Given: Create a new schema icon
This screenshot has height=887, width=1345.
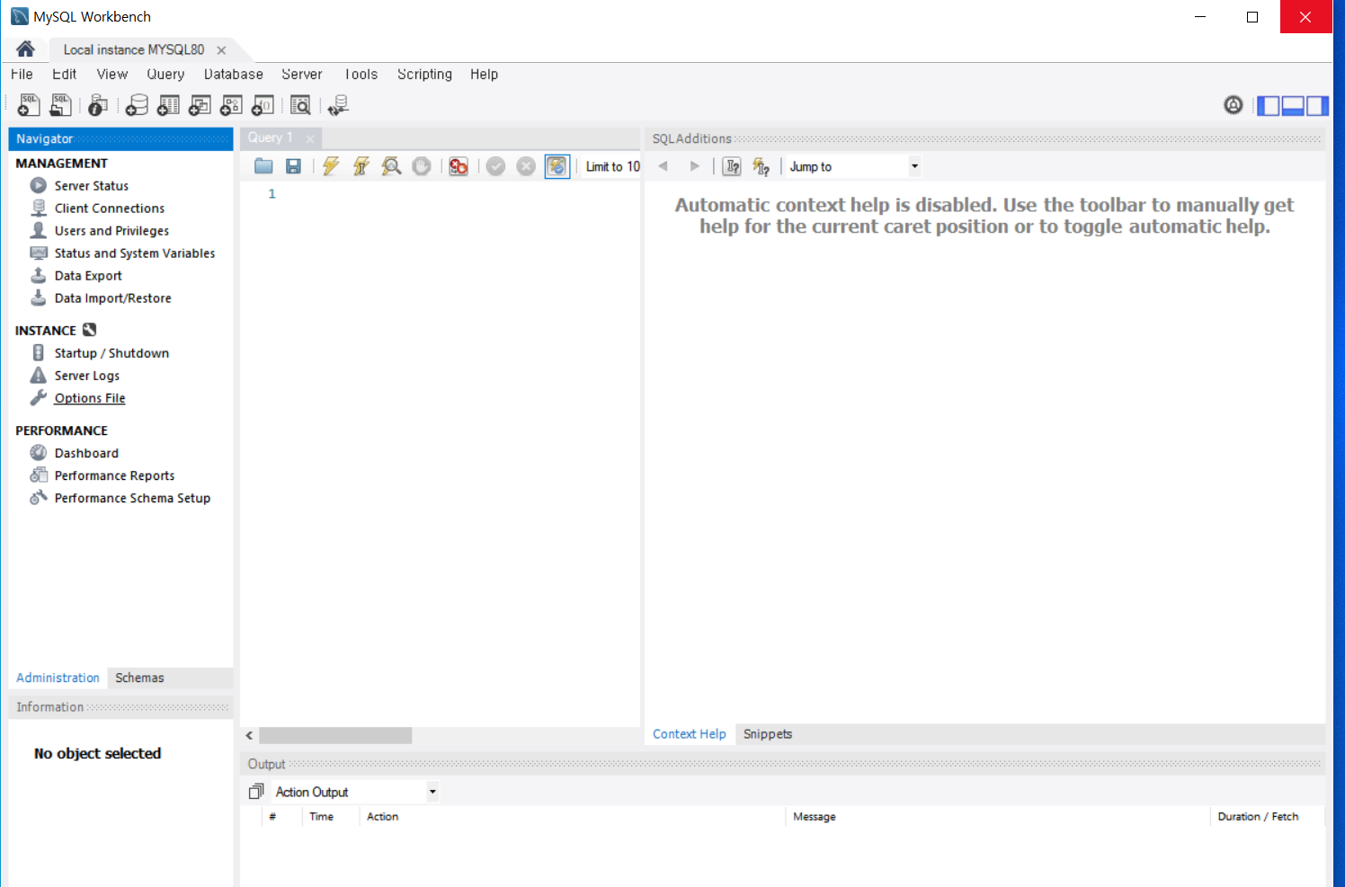Looking at the screenshot, I should (x=137, y=105).
